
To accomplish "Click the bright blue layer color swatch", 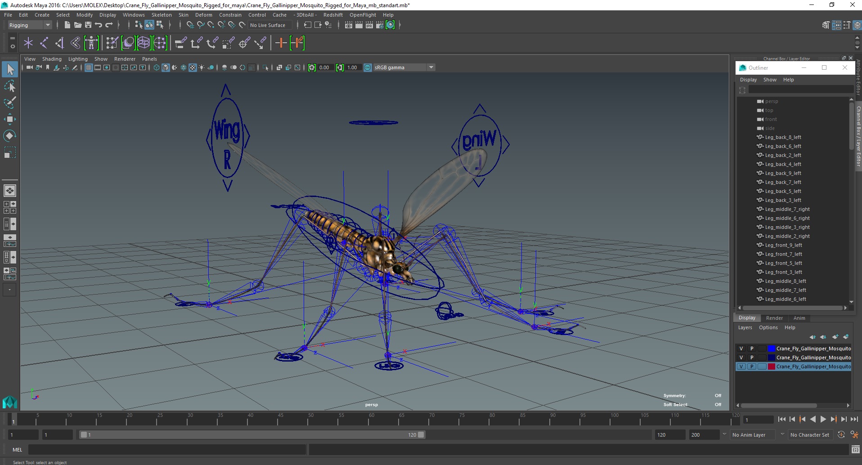I will pos(771,349).
